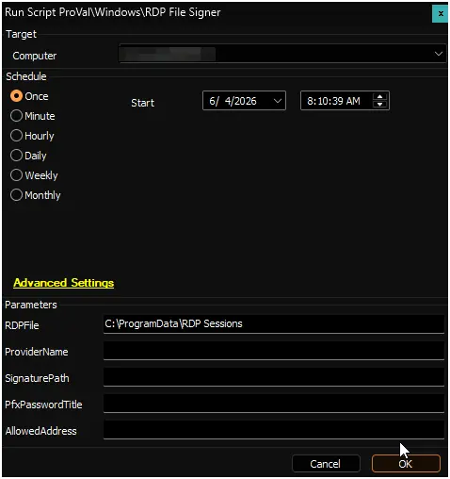Open the Computer target dropdown
This screenshot has width=450, height=479.
(x=439, y=54)
